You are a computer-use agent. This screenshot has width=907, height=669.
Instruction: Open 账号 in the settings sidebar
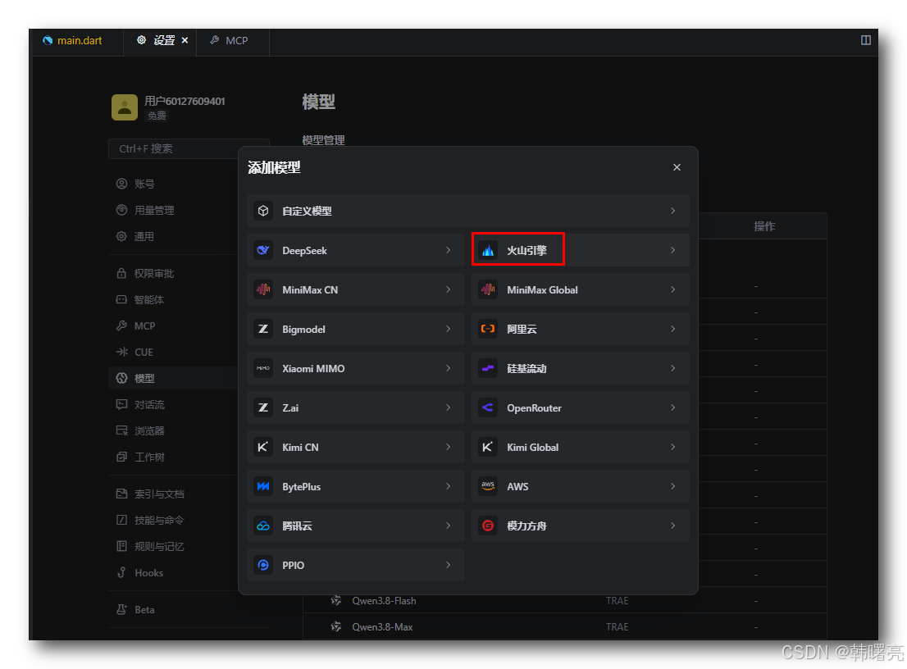(x=144, y=184)
